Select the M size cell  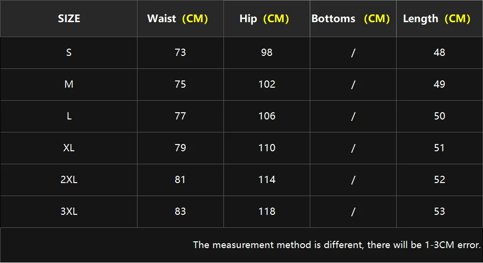click(69, 84)
